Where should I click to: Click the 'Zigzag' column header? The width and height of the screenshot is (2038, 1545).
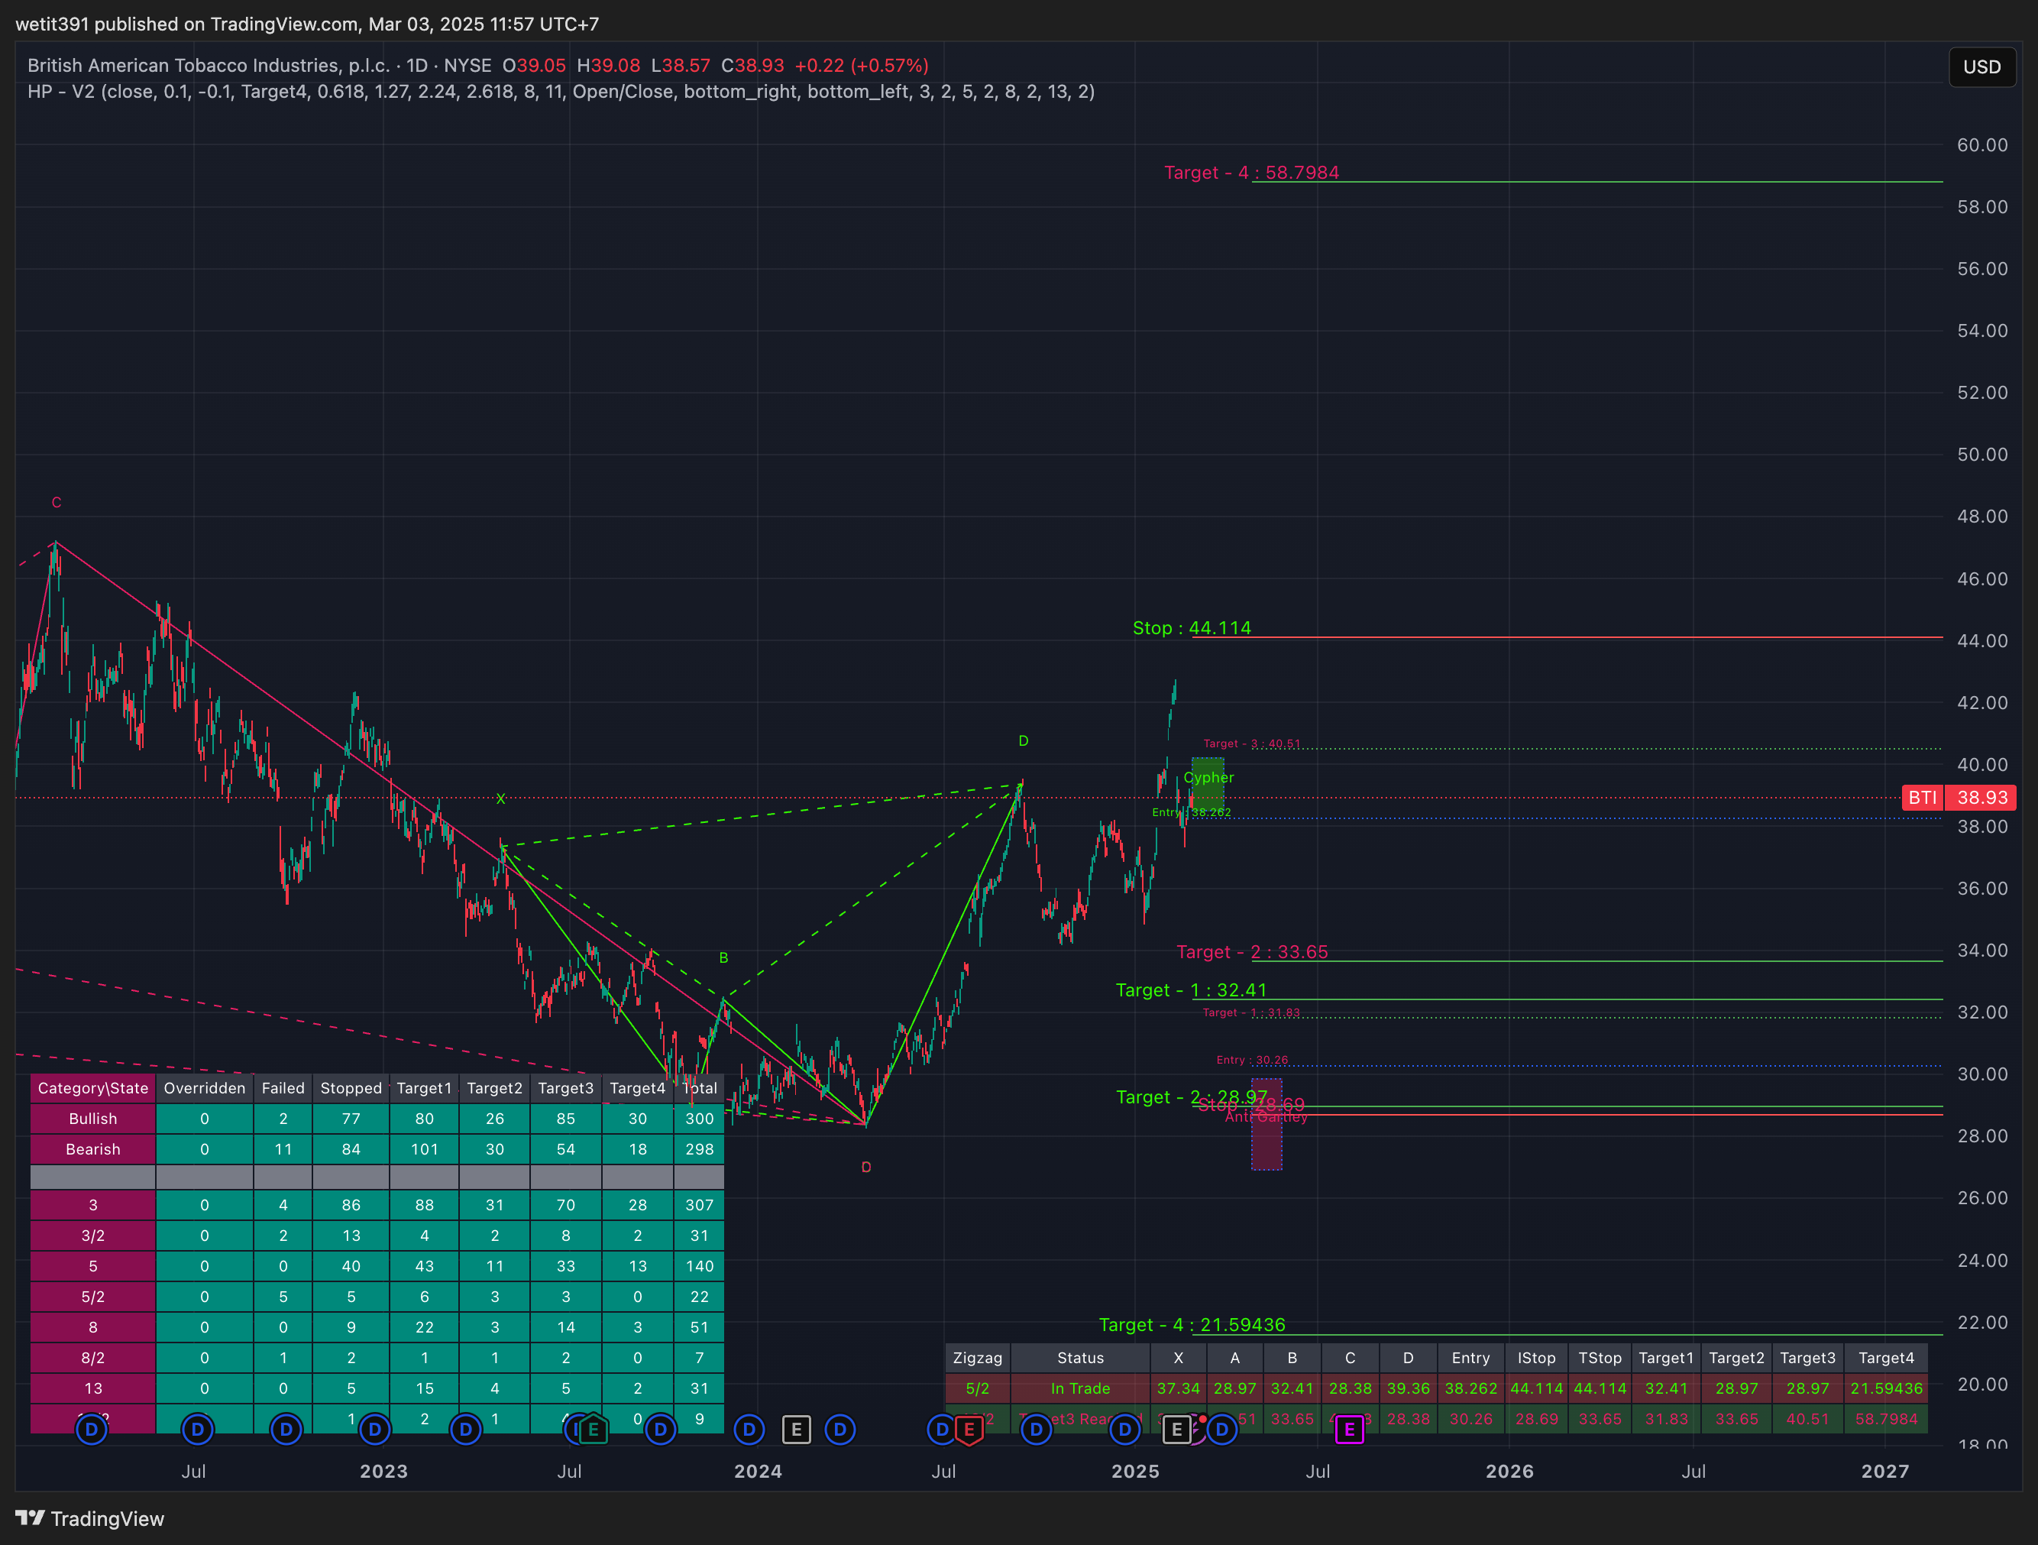[978, 1358]
